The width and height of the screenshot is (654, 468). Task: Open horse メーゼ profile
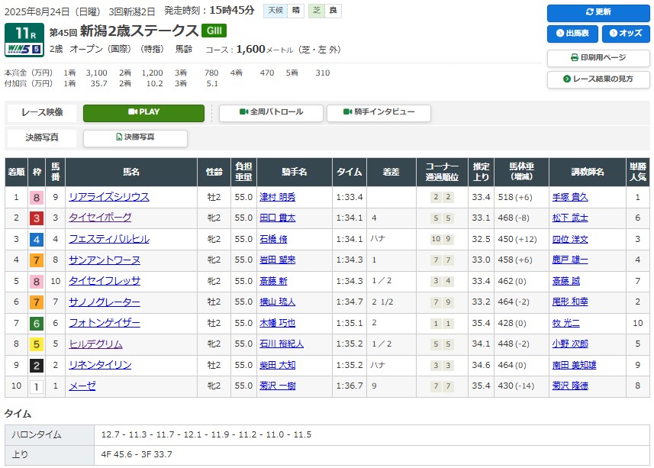pos(82,386)
